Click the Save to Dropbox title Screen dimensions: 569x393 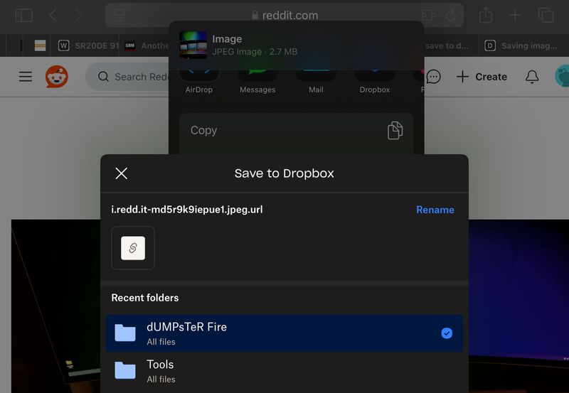coord(284,173)
